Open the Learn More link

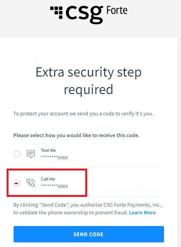pos(142,213)
